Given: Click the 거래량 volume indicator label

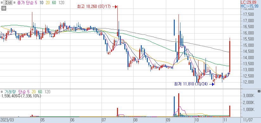Looking at the screenshot, I should pos(10,92).
